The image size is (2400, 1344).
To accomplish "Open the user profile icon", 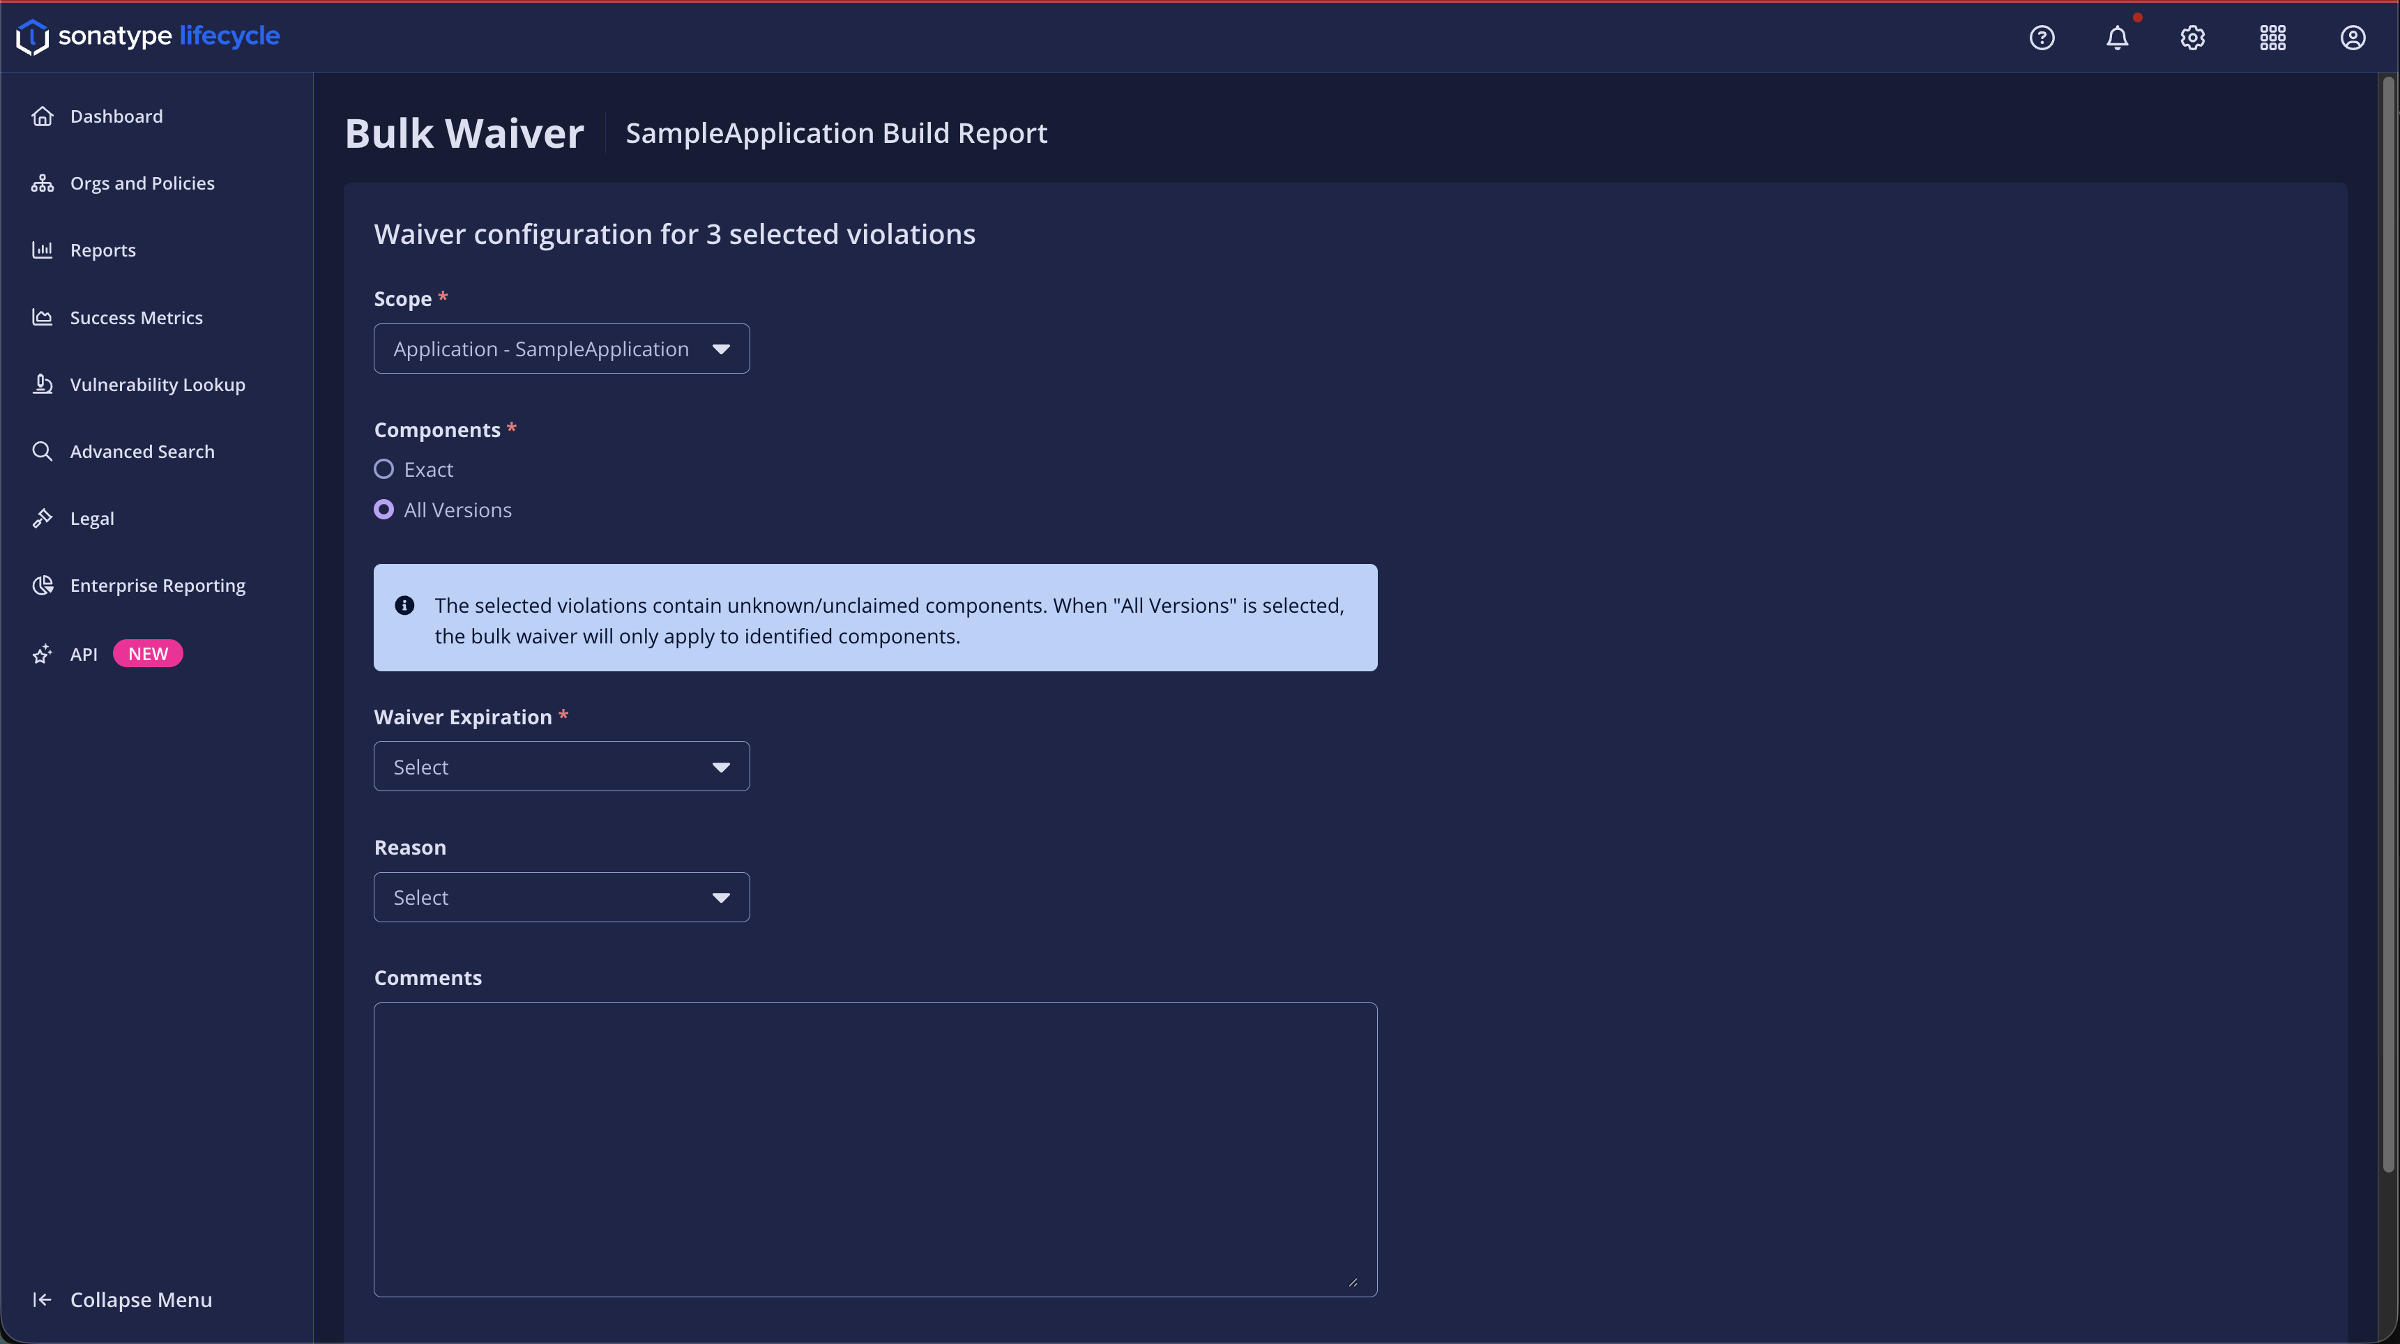I will [x=2353, y=37].
